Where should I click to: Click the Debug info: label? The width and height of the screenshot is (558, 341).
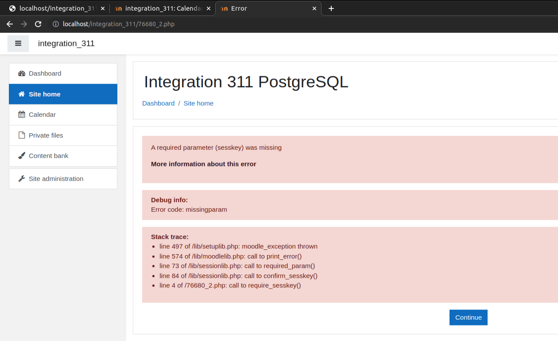169,200
